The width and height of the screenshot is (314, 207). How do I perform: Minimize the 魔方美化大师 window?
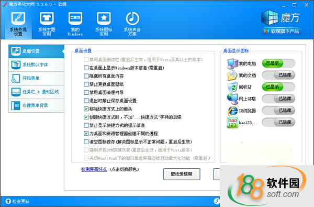click(x=284, y=5)
